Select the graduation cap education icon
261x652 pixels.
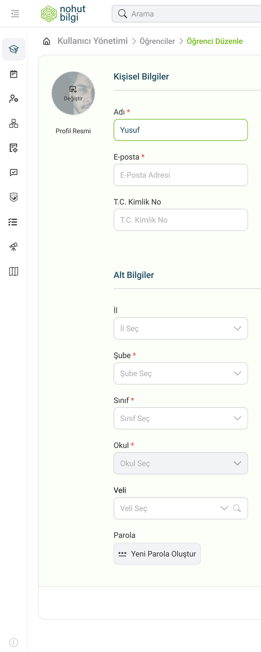click(14, 49)
